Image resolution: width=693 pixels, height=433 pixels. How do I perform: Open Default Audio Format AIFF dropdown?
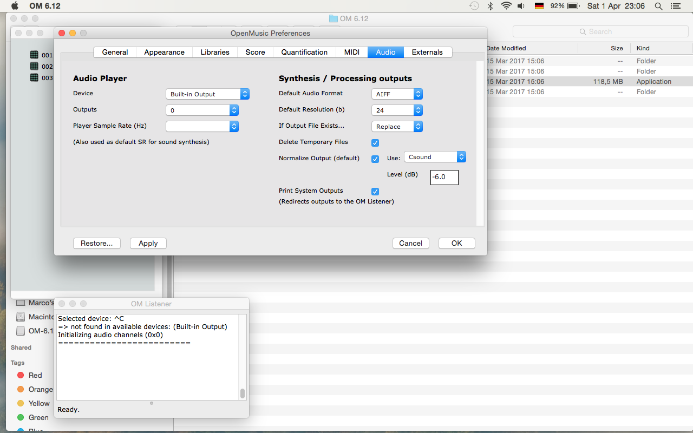coord(397,94)
